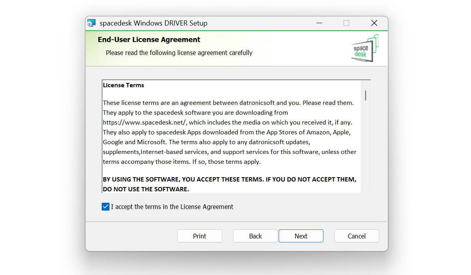Click the spacedesk.net URL in license text
Viewport: 471px width, 275px height.
(145, 123)
